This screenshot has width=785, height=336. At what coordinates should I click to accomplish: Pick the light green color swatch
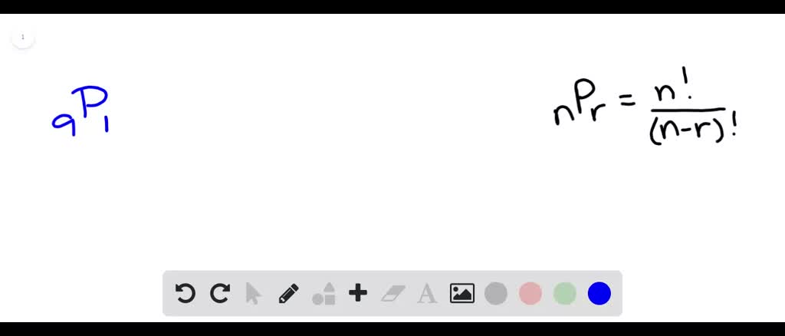coord(565,294)
